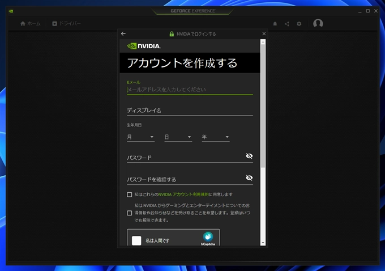Click the form's vertical scrollbar thumb
The image size is (385, 271).
pyautogui.click(x=263, y=106)
